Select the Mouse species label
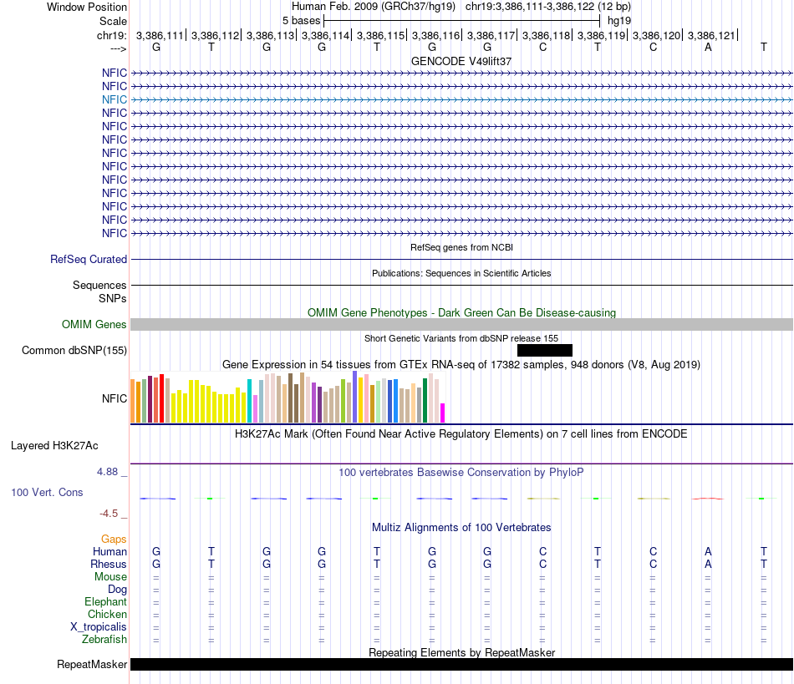The height and width of the screenshot is (684, 794). 111,577
